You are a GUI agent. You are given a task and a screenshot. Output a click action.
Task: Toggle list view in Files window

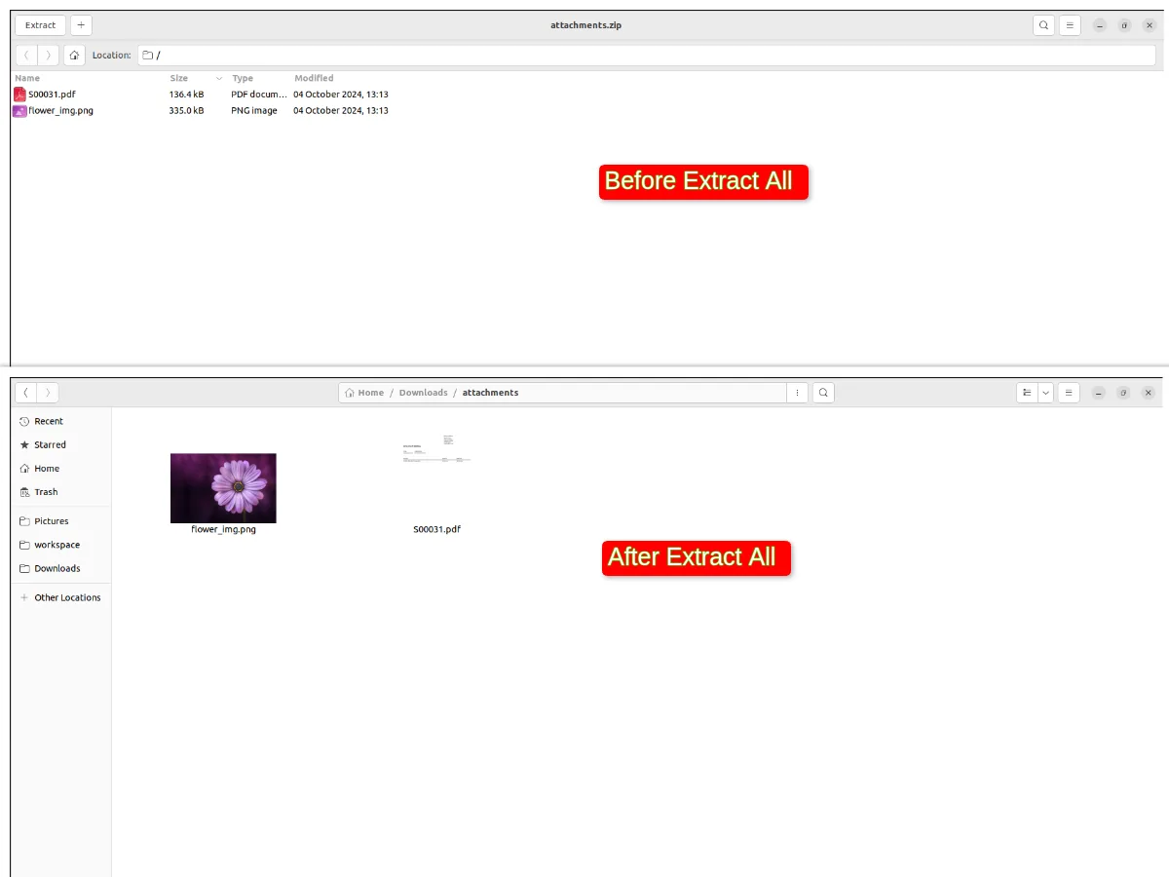pos(1027,393)
